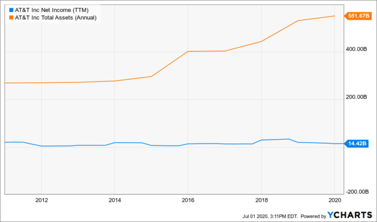The image size is (377, 222).
Task: Click the blue 14.42B value tag
Action: pyautogui.click(x=357, y=143)
